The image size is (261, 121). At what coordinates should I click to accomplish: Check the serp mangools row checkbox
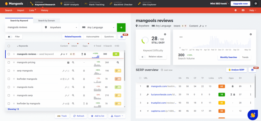point(9,71)
